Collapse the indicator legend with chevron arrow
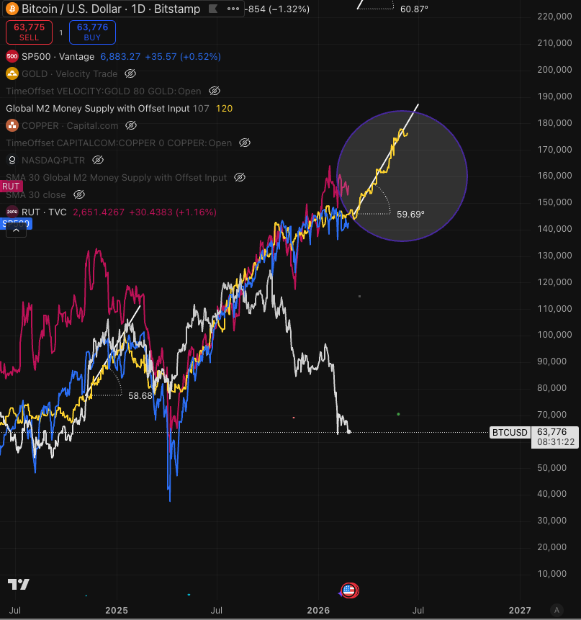 (x=17, y=230)
